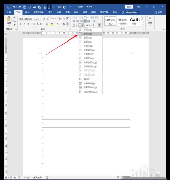This screenshot has height=180, width=170.
Task: Increase paragraph indent
Action: pos(96,17)
